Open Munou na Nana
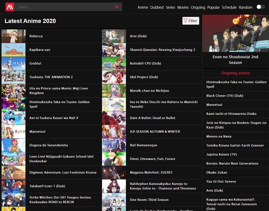This screenshot has height=211, width=269. pyautogui.click(x=219, y=136)
